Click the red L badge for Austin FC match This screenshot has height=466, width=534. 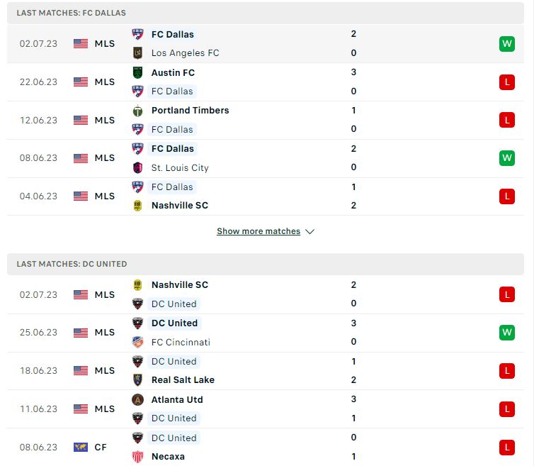click(507, 82)
